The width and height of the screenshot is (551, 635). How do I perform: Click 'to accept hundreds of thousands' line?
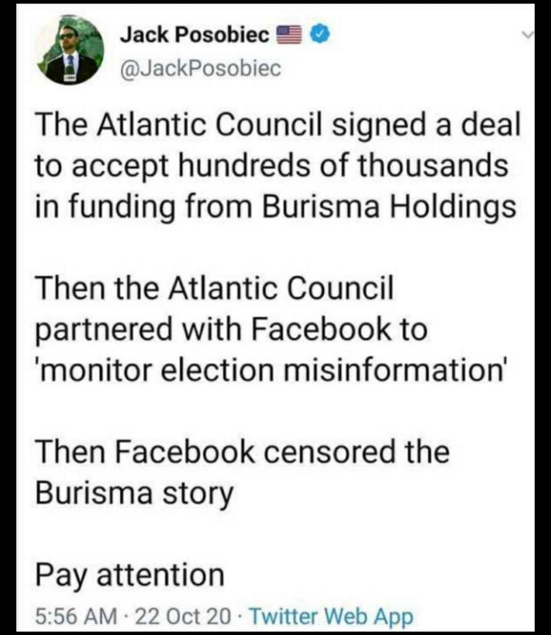[x=272, y=166]
